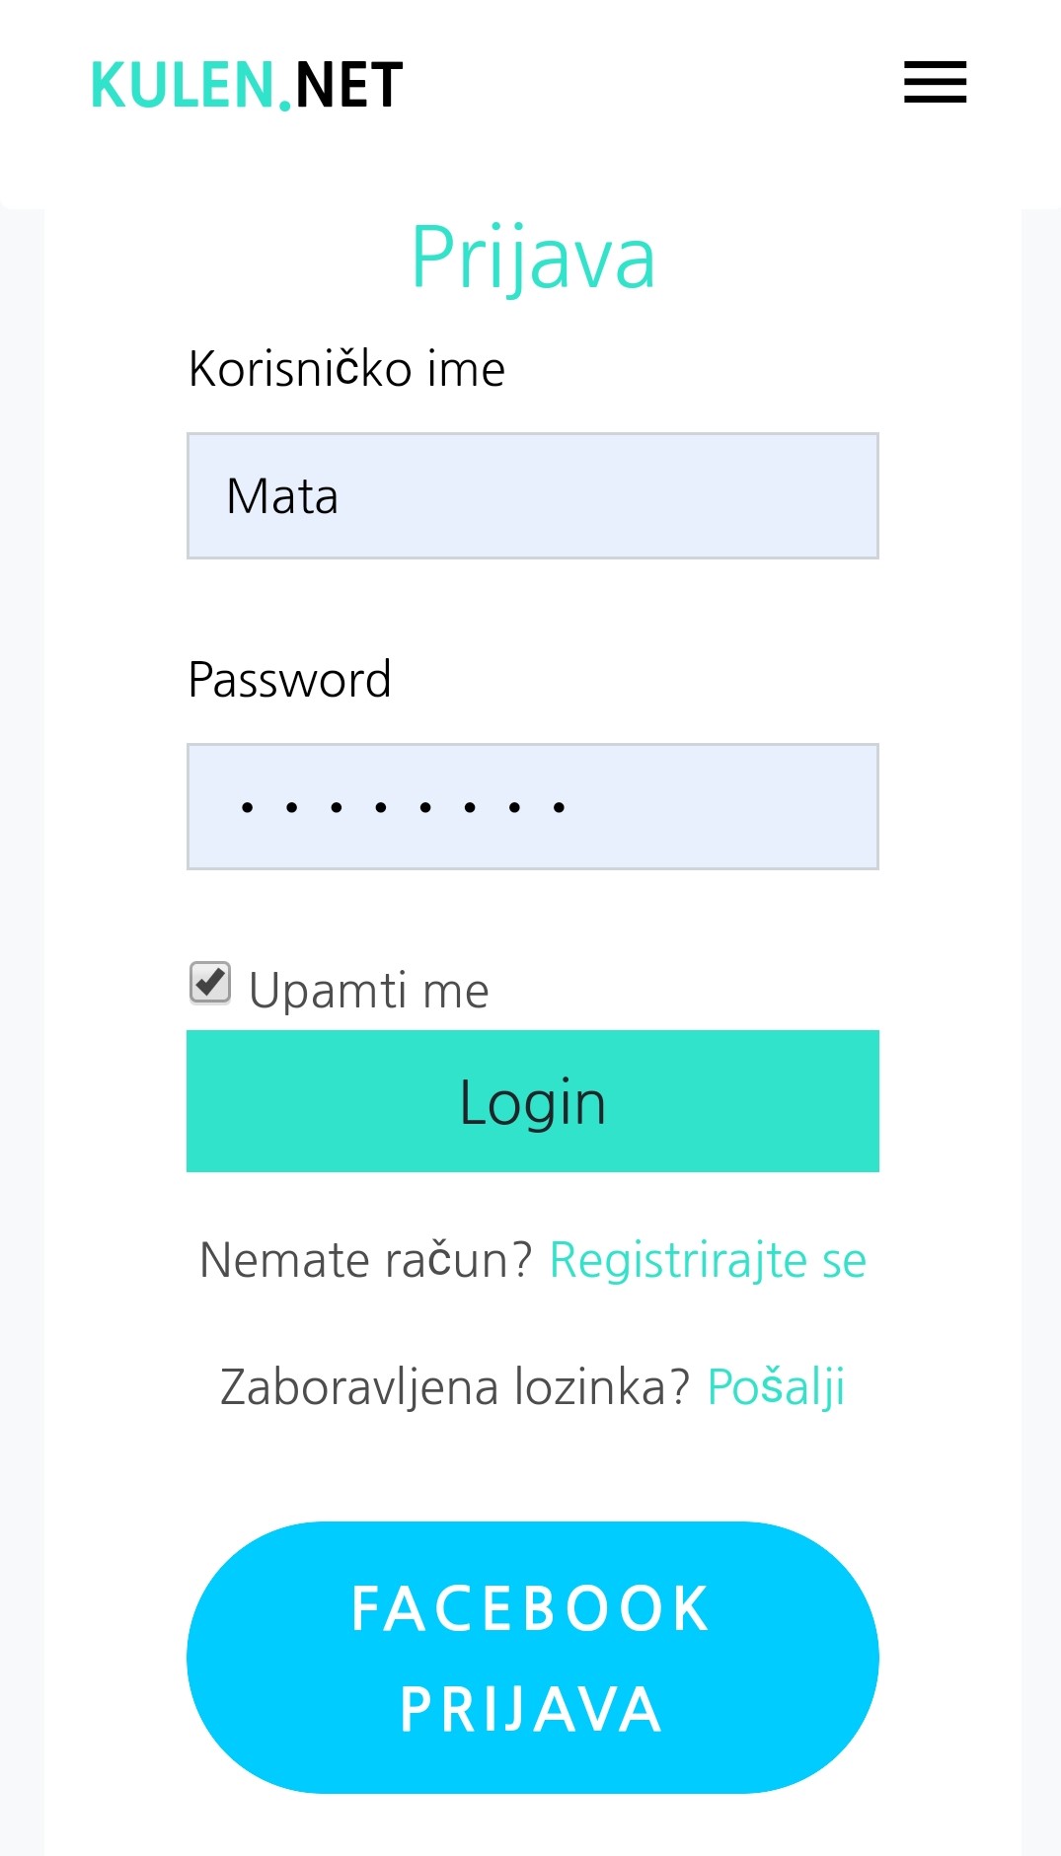This screenshot has height=1856, width=1061.
Task: Place cursor on the entered "Mata" text
Action: click(x=282, y=496)
